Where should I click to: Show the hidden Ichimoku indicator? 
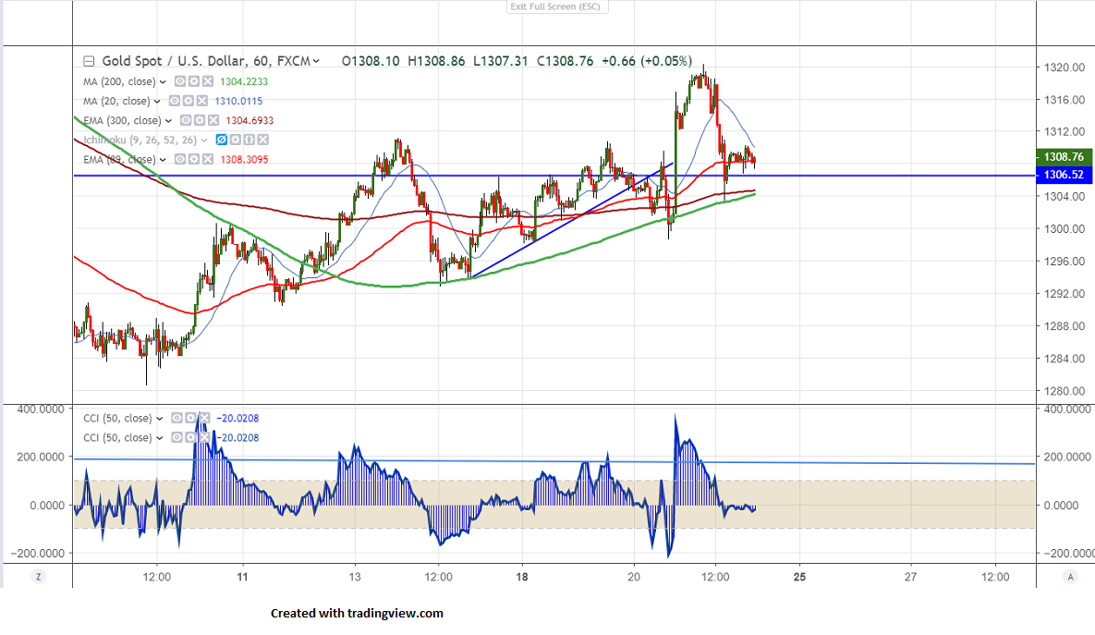click(222, 140)
